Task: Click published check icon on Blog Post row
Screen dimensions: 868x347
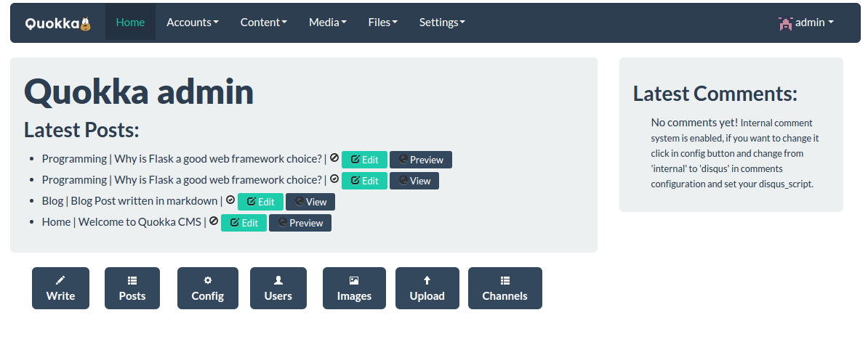Action: click(230, 200)
